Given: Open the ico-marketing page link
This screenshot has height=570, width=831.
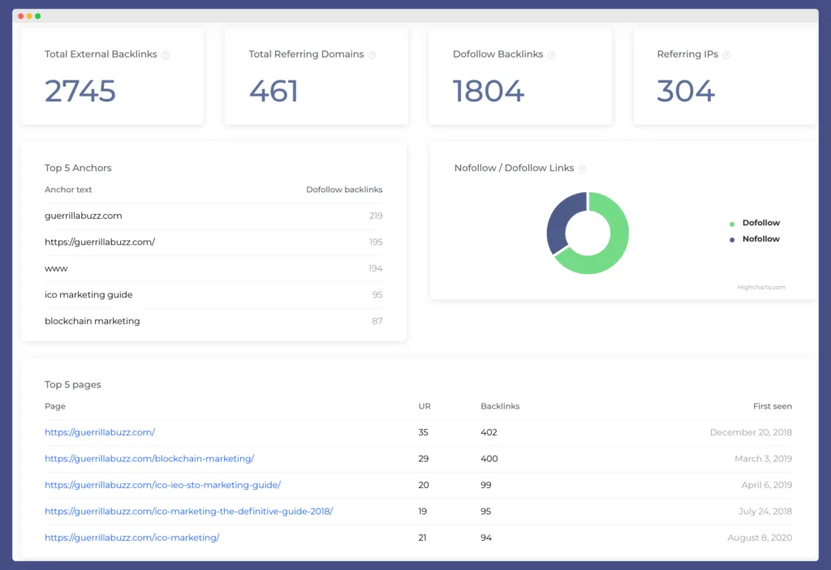Looking at the screenshot, I should click(x=132, y=537).
